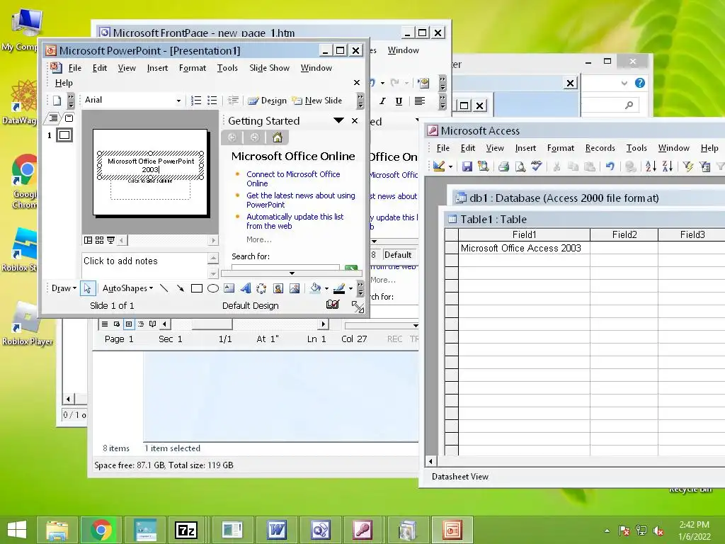Image resolution: width=725 pixels, height=544 pixels.
Task: Click Numbering list icon in PowerPoint toolbar
Action: 196,101
